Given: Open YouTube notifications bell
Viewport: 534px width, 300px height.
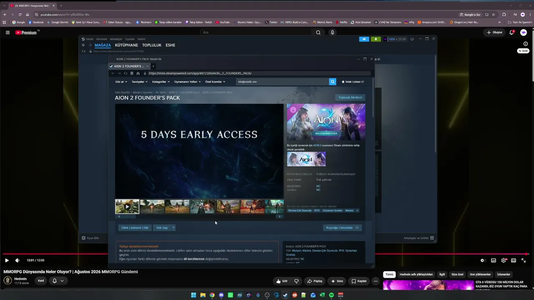Looking at the screenshot, I should coord(512,32).
